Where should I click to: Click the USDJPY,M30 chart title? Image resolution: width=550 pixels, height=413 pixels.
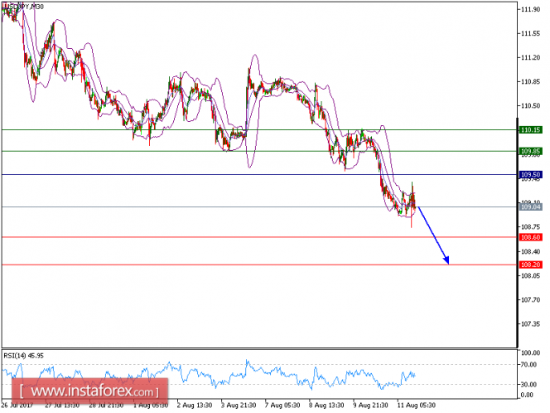(x=23, y=7)
